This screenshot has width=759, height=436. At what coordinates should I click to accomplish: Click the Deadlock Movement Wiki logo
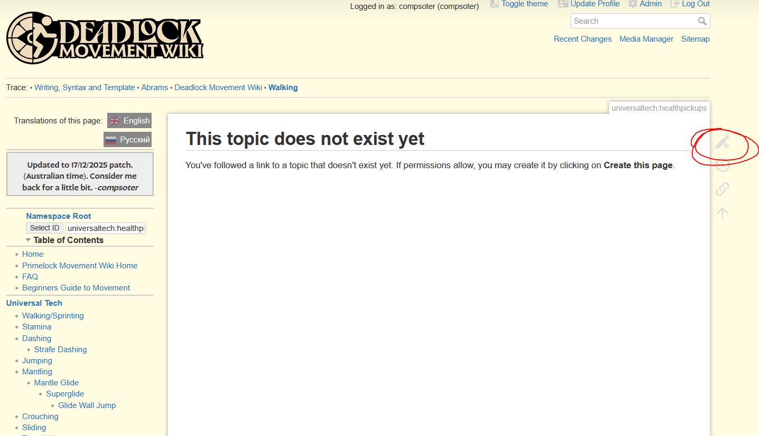(104, 37)
